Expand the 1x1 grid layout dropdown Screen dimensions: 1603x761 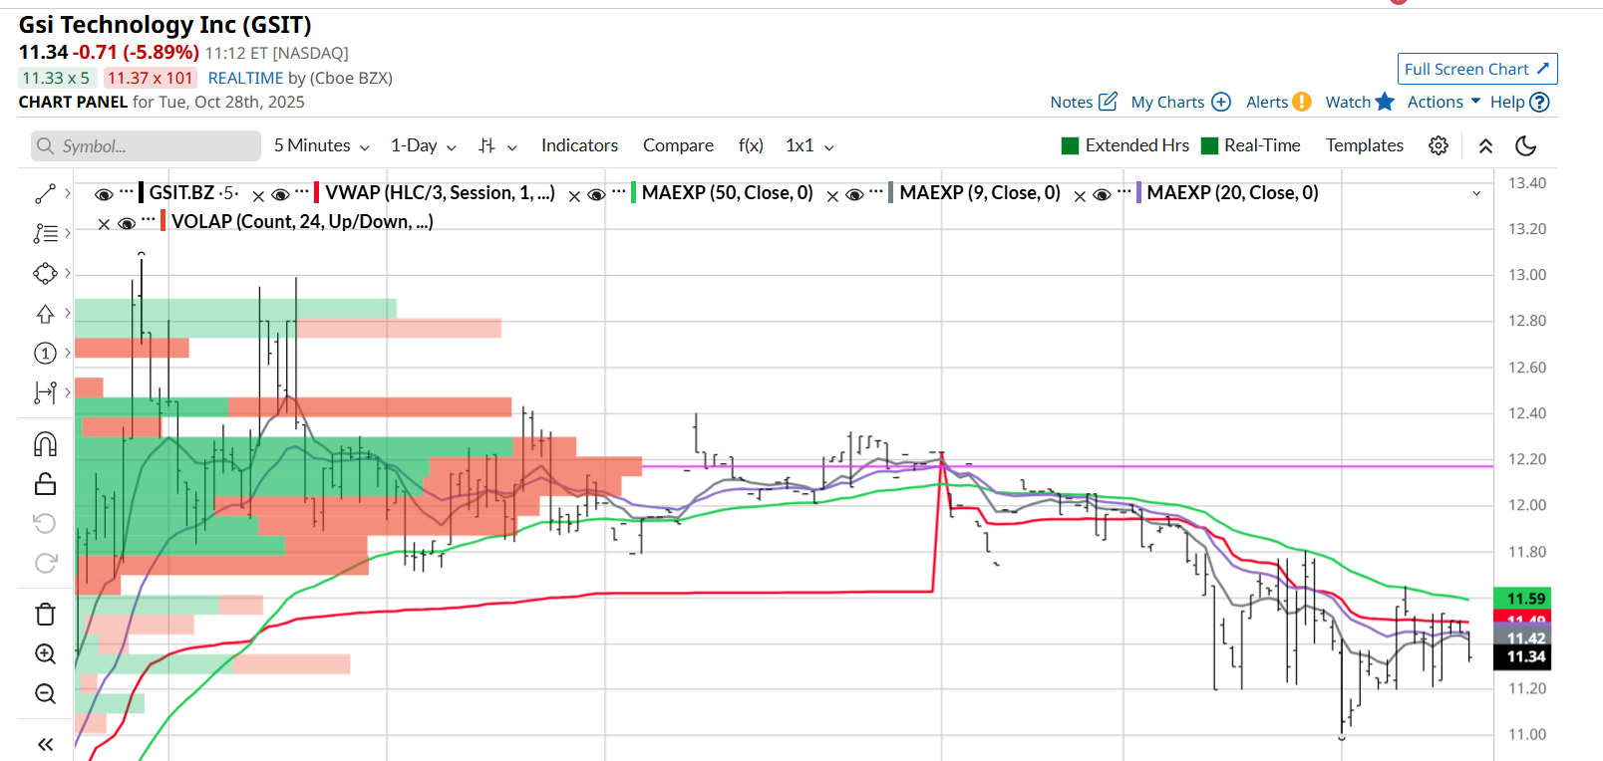click(x=809, y=145)
